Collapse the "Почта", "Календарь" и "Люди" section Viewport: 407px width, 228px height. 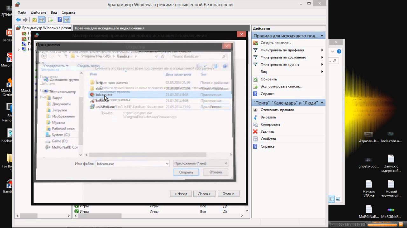[322, 103]
